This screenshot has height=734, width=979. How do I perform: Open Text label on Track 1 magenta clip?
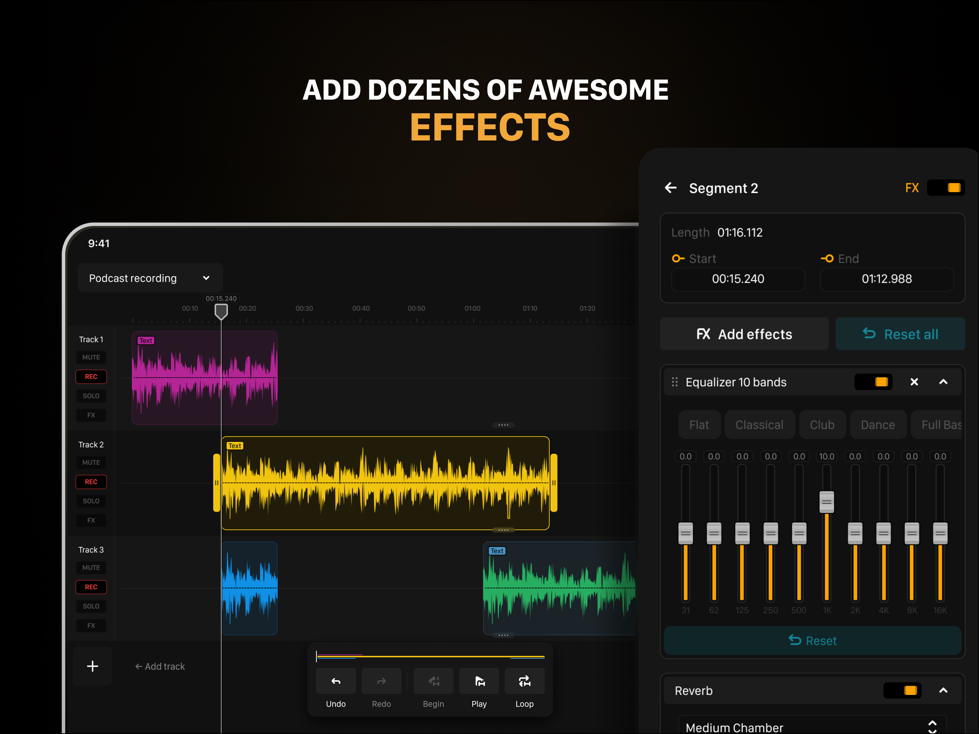tap(145, 340)
